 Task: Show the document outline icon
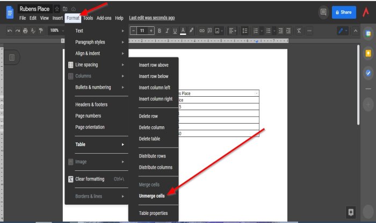(12, 57)
